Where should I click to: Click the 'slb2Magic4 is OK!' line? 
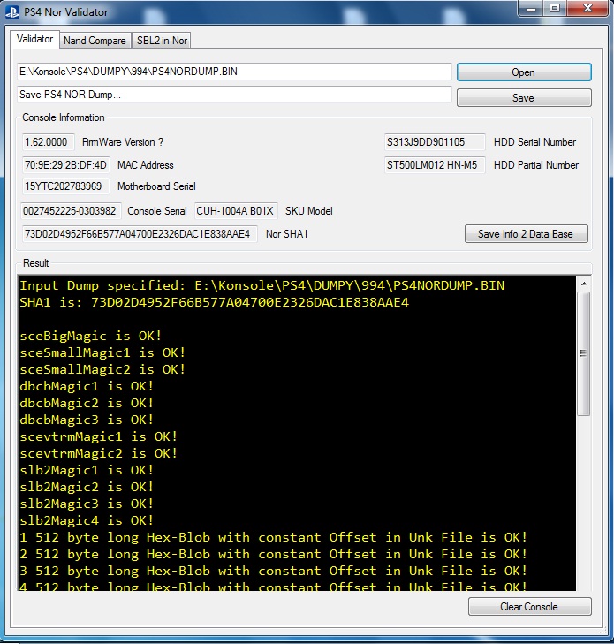pyautogui.click(x=87, y=521)
